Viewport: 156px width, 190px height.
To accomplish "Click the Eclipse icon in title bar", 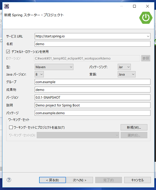I will pyautogui.click(x=7, y=6).
